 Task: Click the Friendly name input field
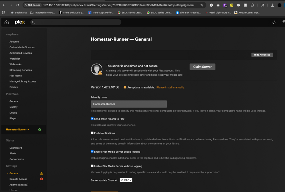129,104
